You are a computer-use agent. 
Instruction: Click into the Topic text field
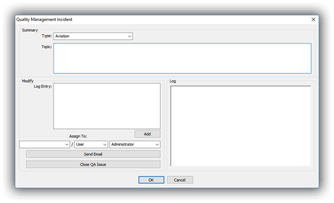click(183, 58)
